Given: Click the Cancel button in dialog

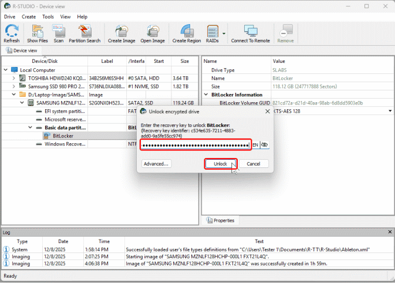Looking at the screenshot, I should 254,164.
